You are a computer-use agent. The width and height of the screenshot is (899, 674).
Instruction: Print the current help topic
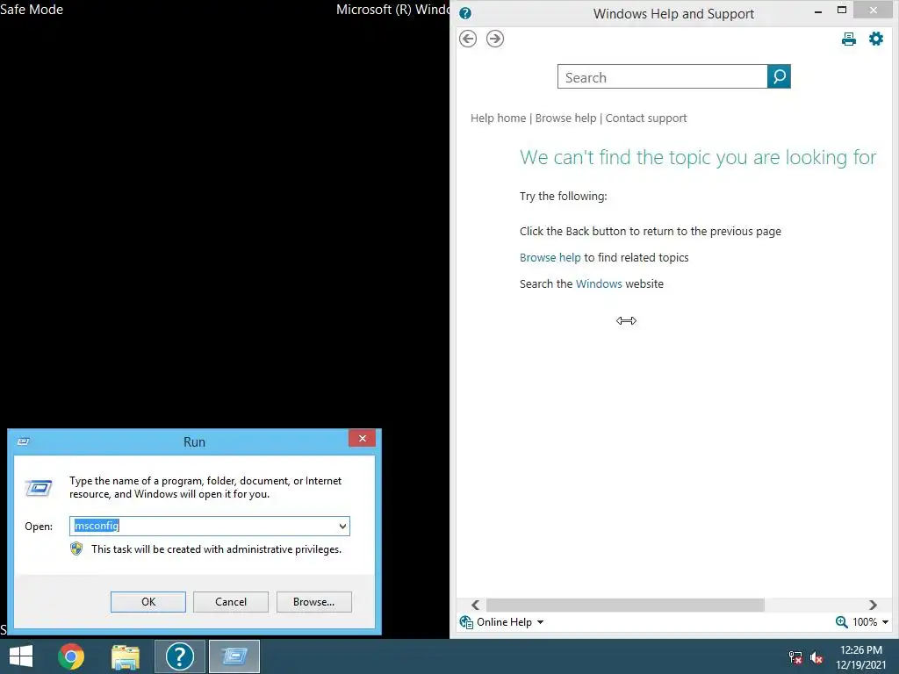(x=849, y=39)
